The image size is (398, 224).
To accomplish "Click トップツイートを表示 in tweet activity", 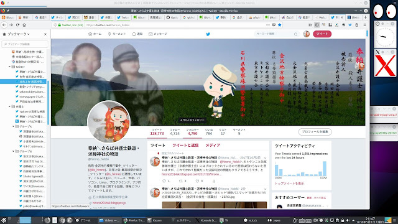I will [289, 184].
